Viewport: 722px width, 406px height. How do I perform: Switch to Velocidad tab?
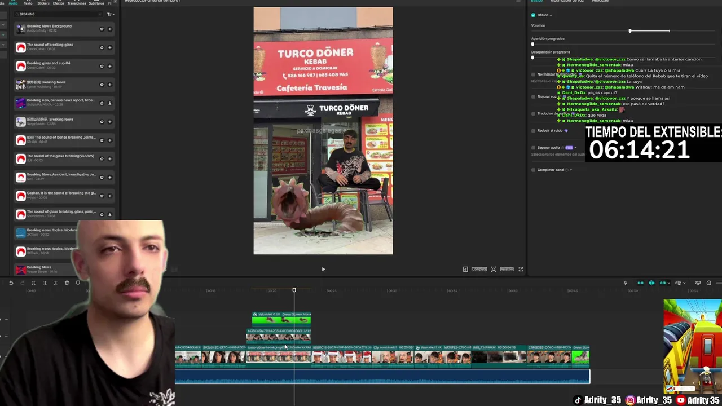pyautogui.click(x=600, y=2)
